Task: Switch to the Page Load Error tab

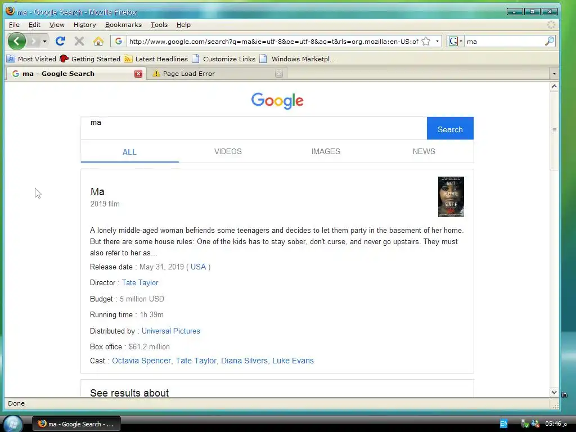Action: click(217, 74)
